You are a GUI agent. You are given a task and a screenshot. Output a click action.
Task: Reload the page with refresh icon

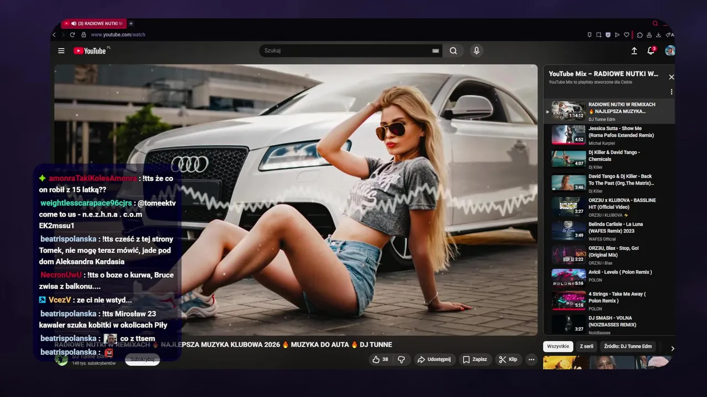click(72, 35)
